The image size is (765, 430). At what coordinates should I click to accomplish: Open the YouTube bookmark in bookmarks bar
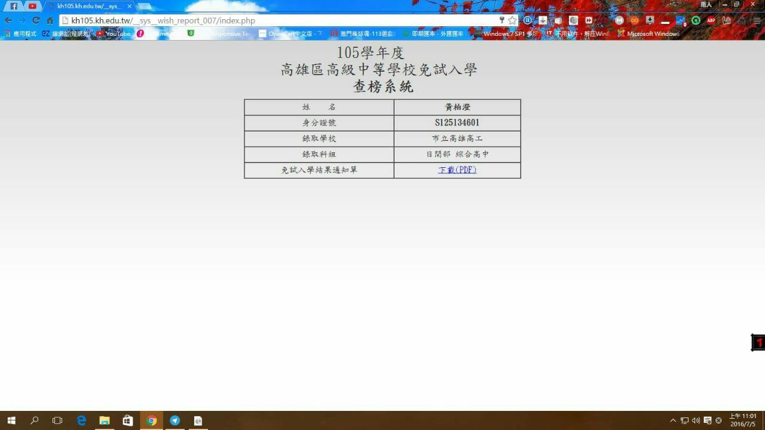pyautogui.click(x=114, y=34)
